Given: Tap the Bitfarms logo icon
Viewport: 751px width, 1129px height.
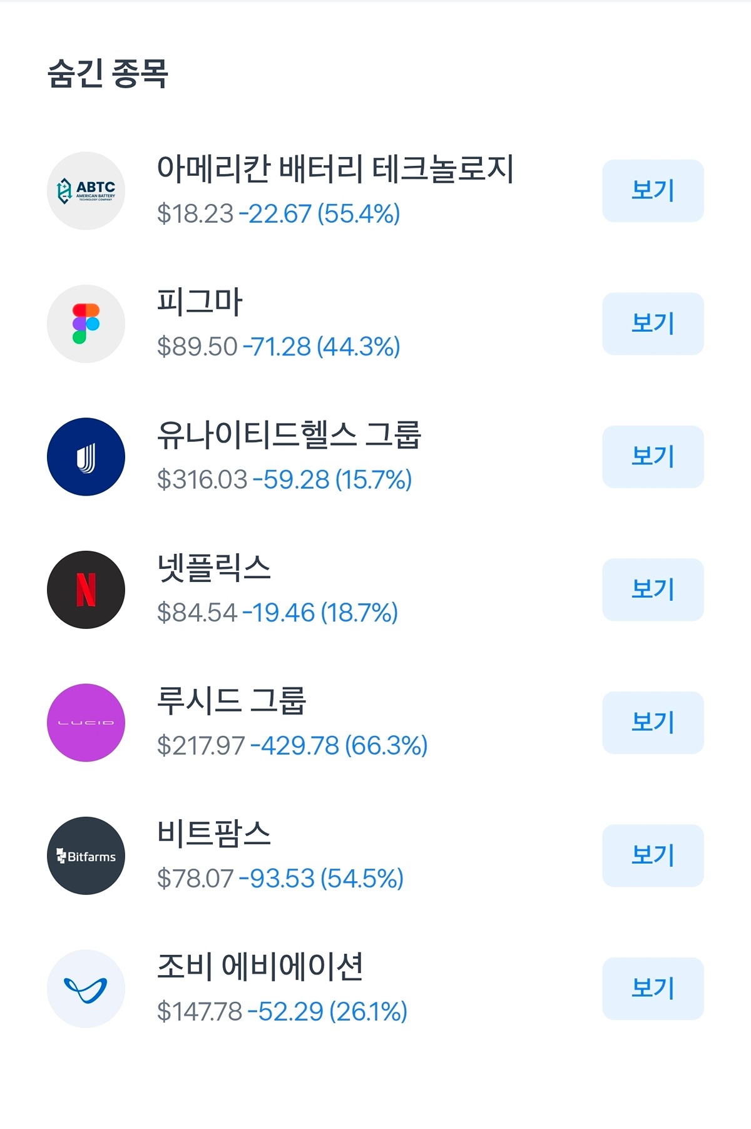Looking at the screenshot, I should pos(86,856).
